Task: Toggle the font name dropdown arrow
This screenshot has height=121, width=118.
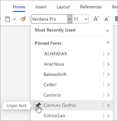Action: tap(70, 19)
